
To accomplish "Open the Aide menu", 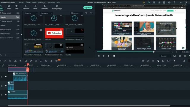I will 58,2.
